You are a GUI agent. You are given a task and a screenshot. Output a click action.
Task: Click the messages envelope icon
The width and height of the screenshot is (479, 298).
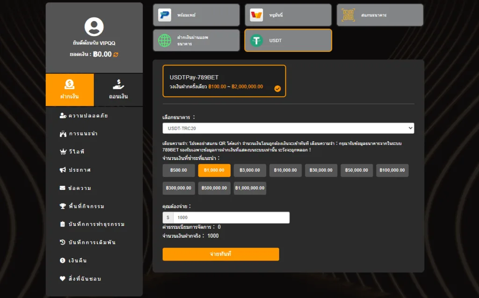(62, 188)
